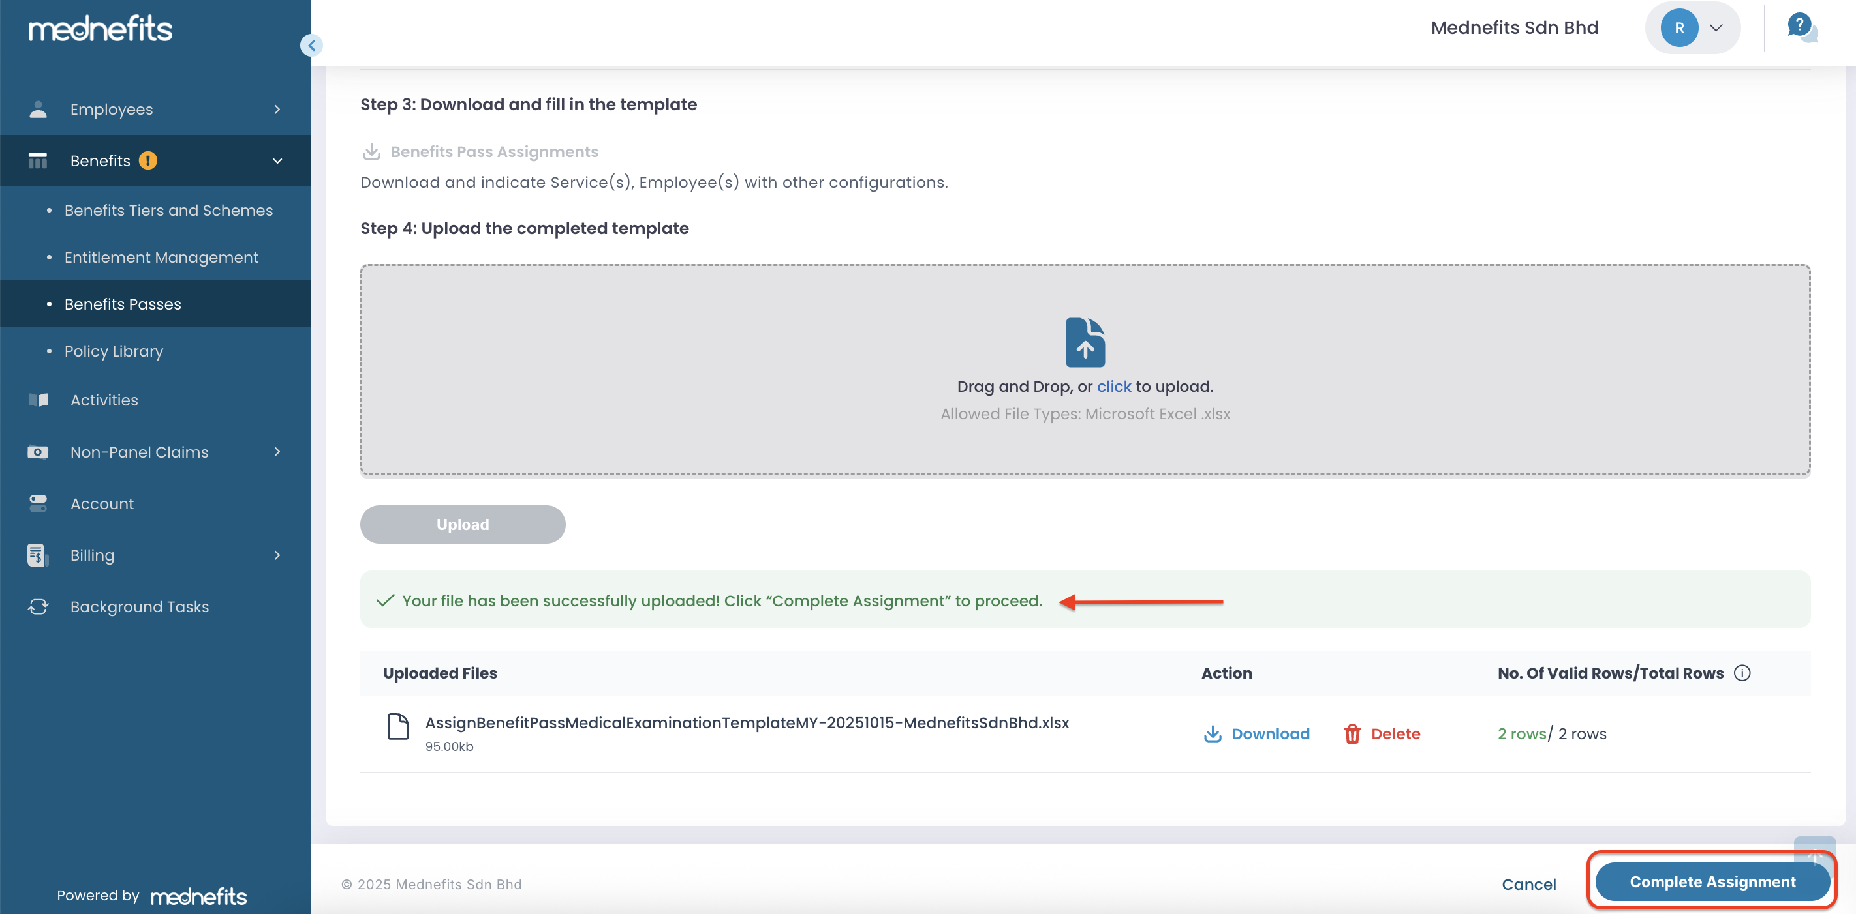
Task: Click the info icon beside Total Rows
Action: coord(1742,673)
